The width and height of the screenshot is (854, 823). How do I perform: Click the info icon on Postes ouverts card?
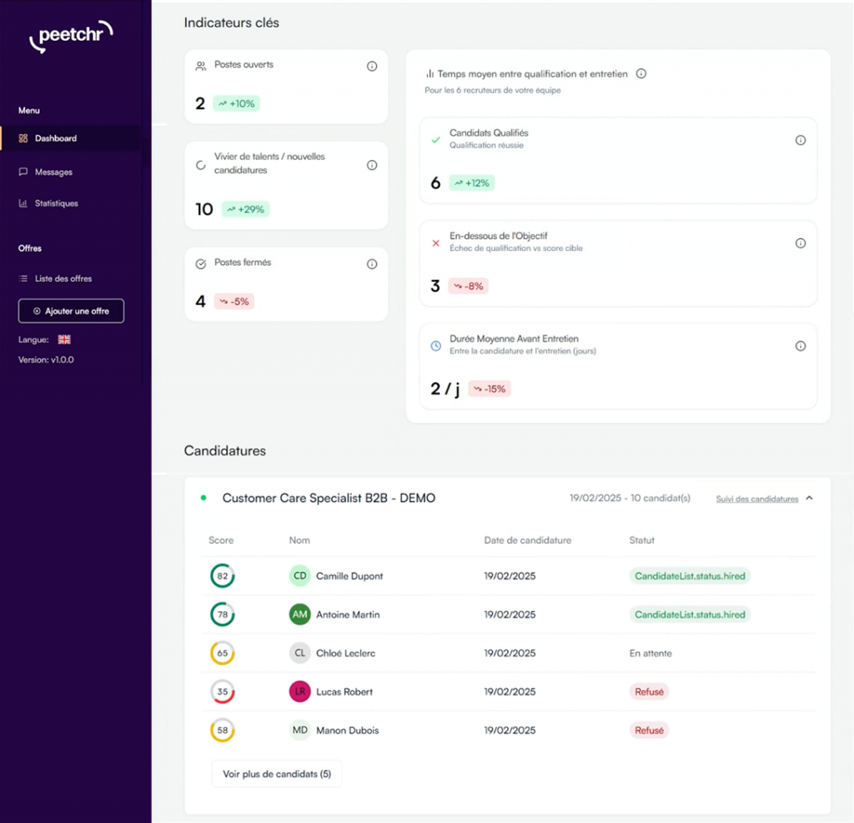tap(372, 67)
